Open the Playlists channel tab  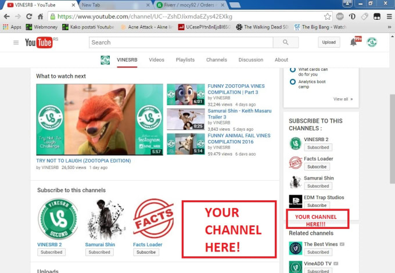pos(185,60)
